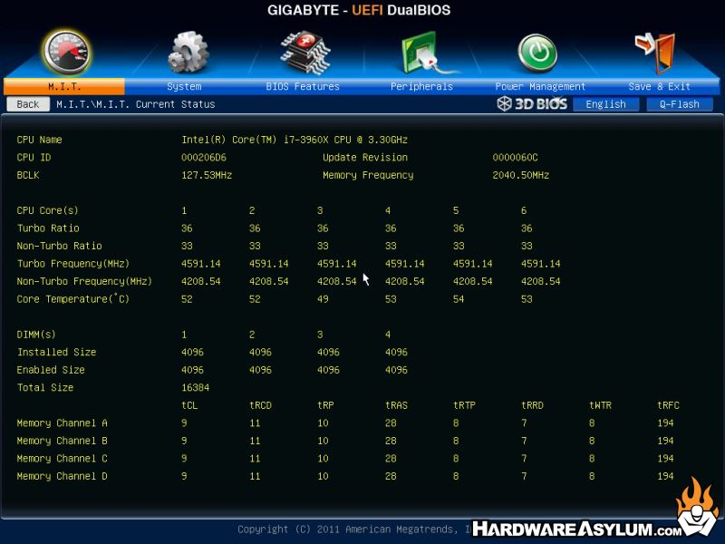Launch the Q-Flash utility

(x=679, y=104)
